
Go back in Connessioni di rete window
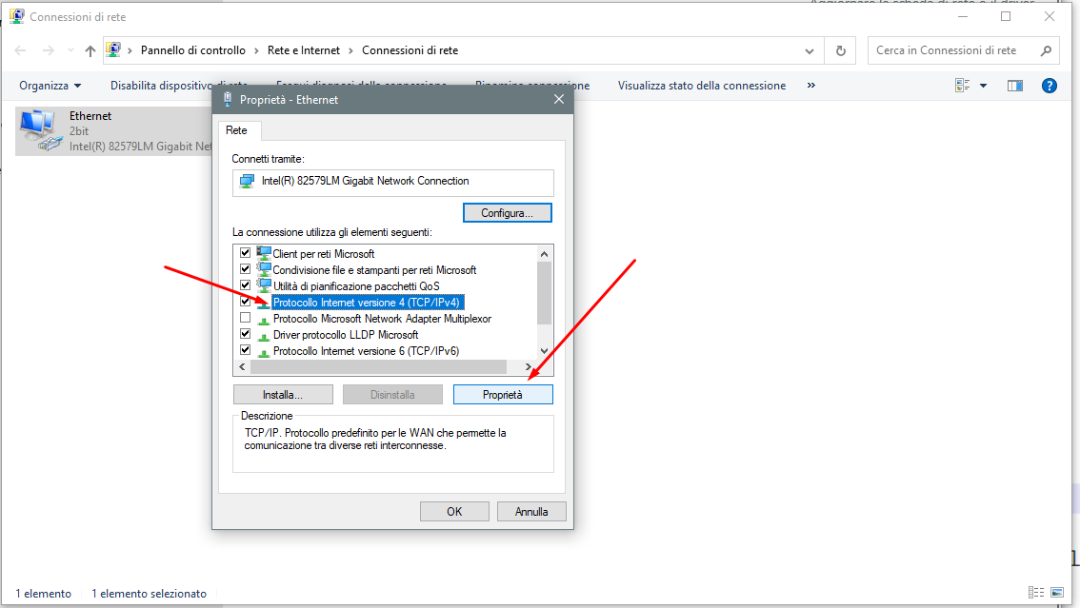click(21, 50)
